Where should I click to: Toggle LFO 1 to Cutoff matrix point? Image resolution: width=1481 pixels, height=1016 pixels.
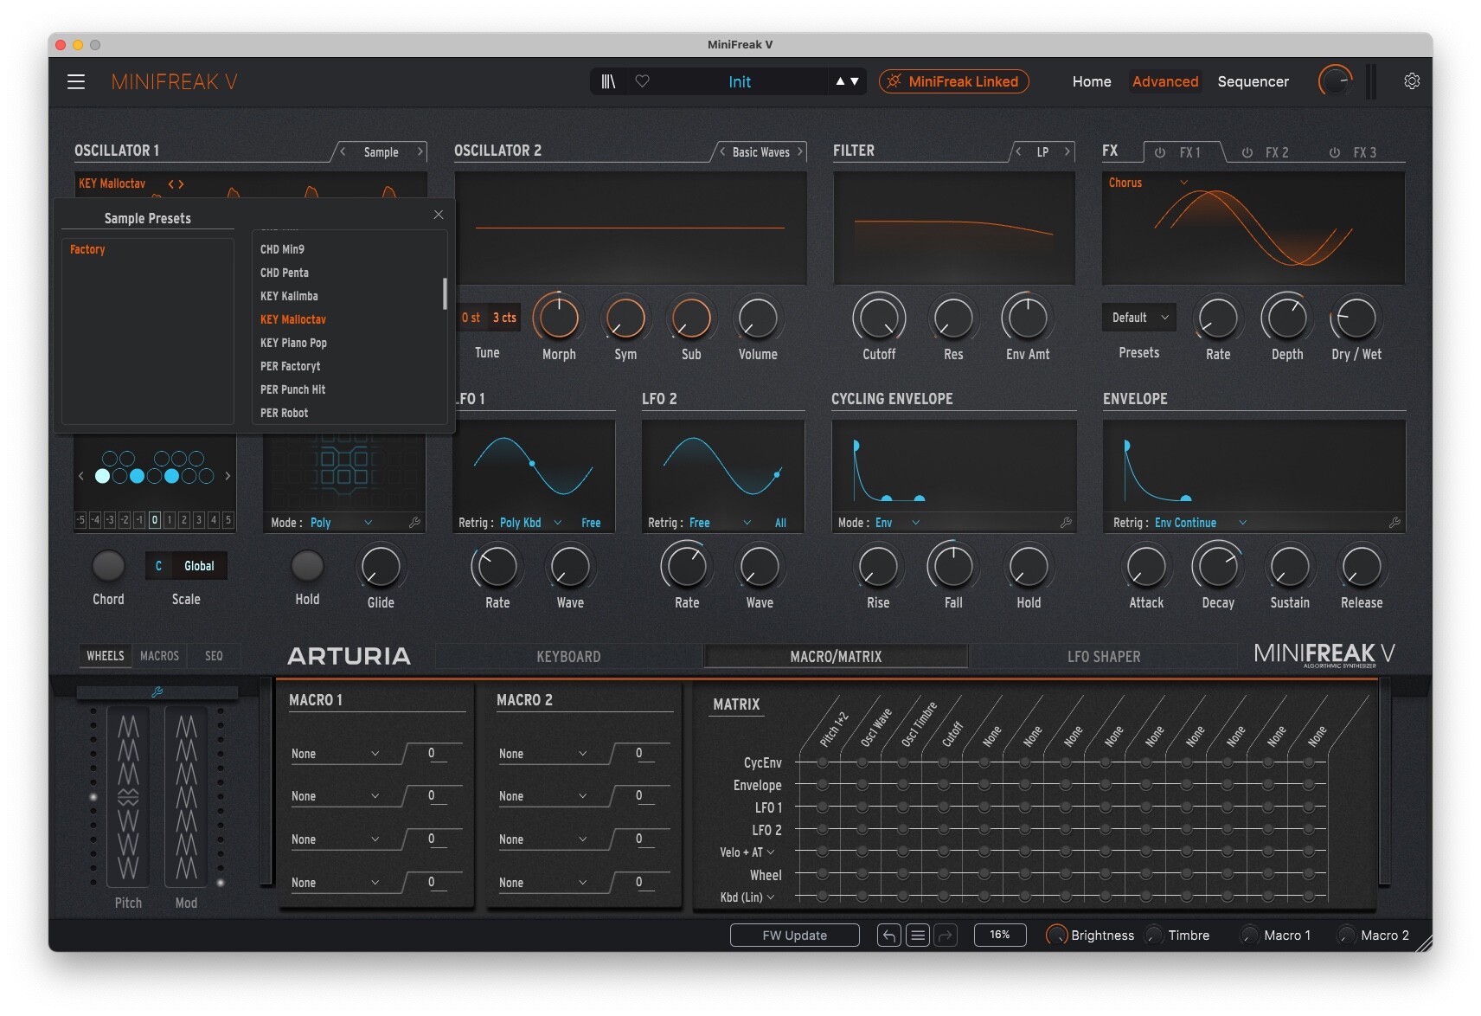pos(944,807)
